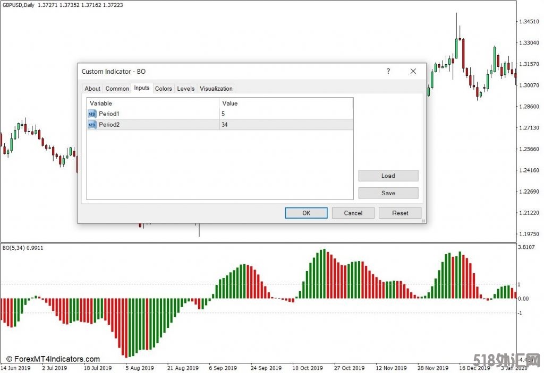Select the Period1 variable row
The width and height of the screenshot is (544, 373).
pos(220,114)
